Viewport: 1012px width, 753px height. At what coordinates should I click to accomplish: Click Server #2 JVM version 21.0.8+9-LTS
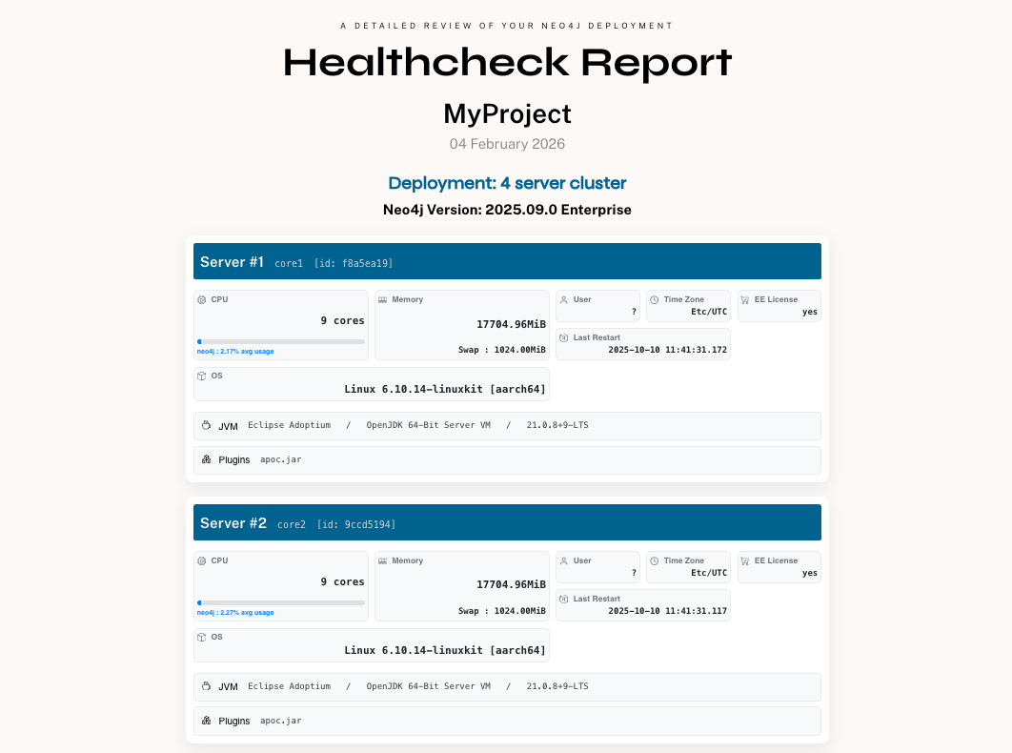click(x=557, y=686)
